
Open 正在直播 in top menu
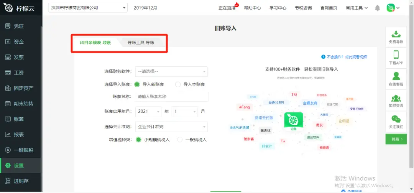[227, 8]
